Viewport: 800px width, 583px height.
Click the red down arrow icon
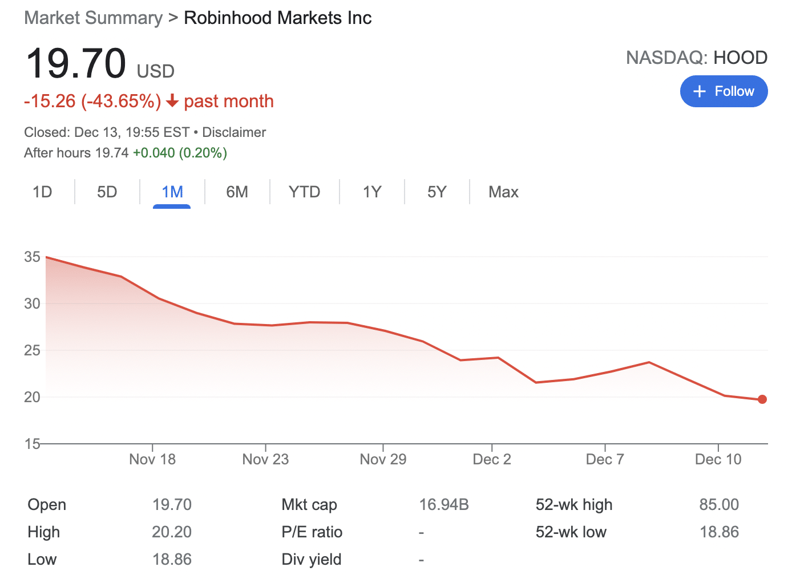(172, 102)
